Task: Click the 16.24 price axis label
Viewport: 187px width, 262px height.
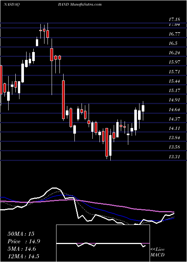Action: click(174, 53)
